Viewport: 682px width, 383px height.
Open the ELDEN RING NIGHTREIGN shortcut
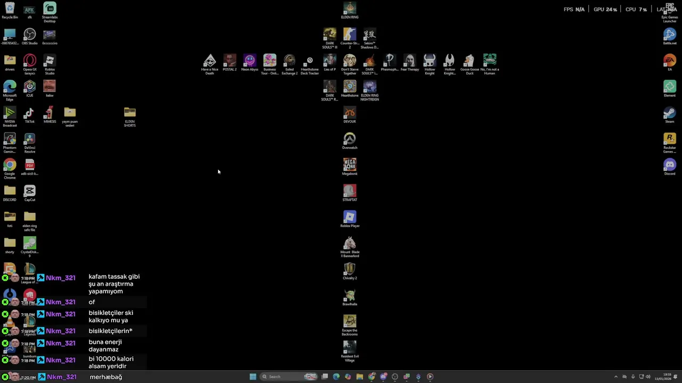pyautogui.click(x=370, y=90)
